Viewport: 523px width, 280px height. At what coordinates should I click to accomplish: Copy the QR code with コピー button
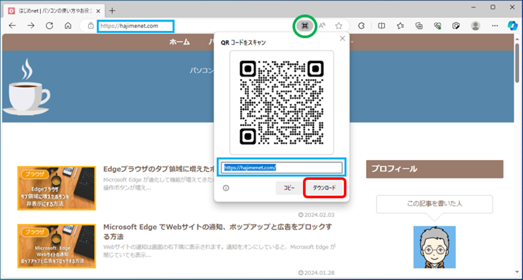point(289,188)
